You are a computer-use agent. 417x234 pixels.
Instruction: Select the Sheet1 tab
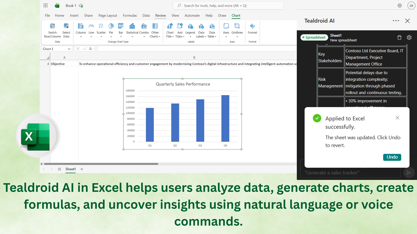click(x=71, y=169)
